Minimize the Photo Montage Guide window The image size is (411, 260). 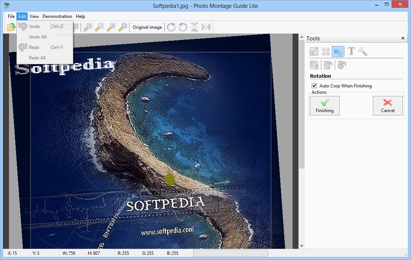(377, 5)
